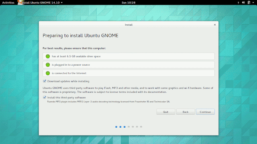Toggle Install this third-party software checkbox
257x144 pixels.
[x=45, y=97]
